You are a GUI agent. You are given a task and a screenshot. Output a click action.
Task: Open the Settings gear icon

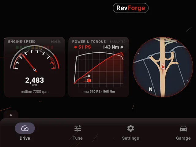point(130,128)
